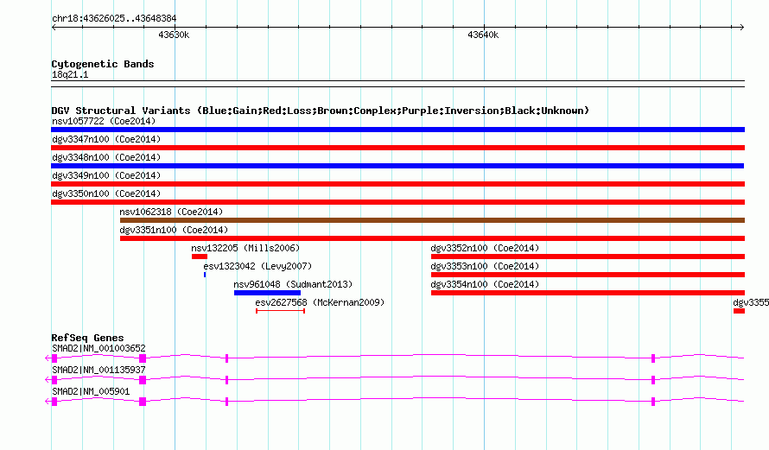Click the red dgv3351n100 loss bar
The height and width of the screenshot is (450, 769).
click(x=433, y=238)
